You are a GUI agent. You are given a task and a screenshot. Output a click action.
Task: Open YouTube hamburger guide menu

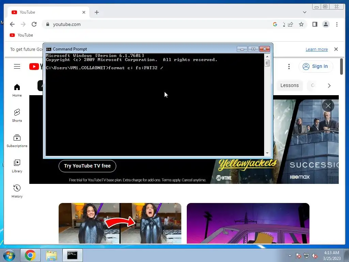point(17,67)
